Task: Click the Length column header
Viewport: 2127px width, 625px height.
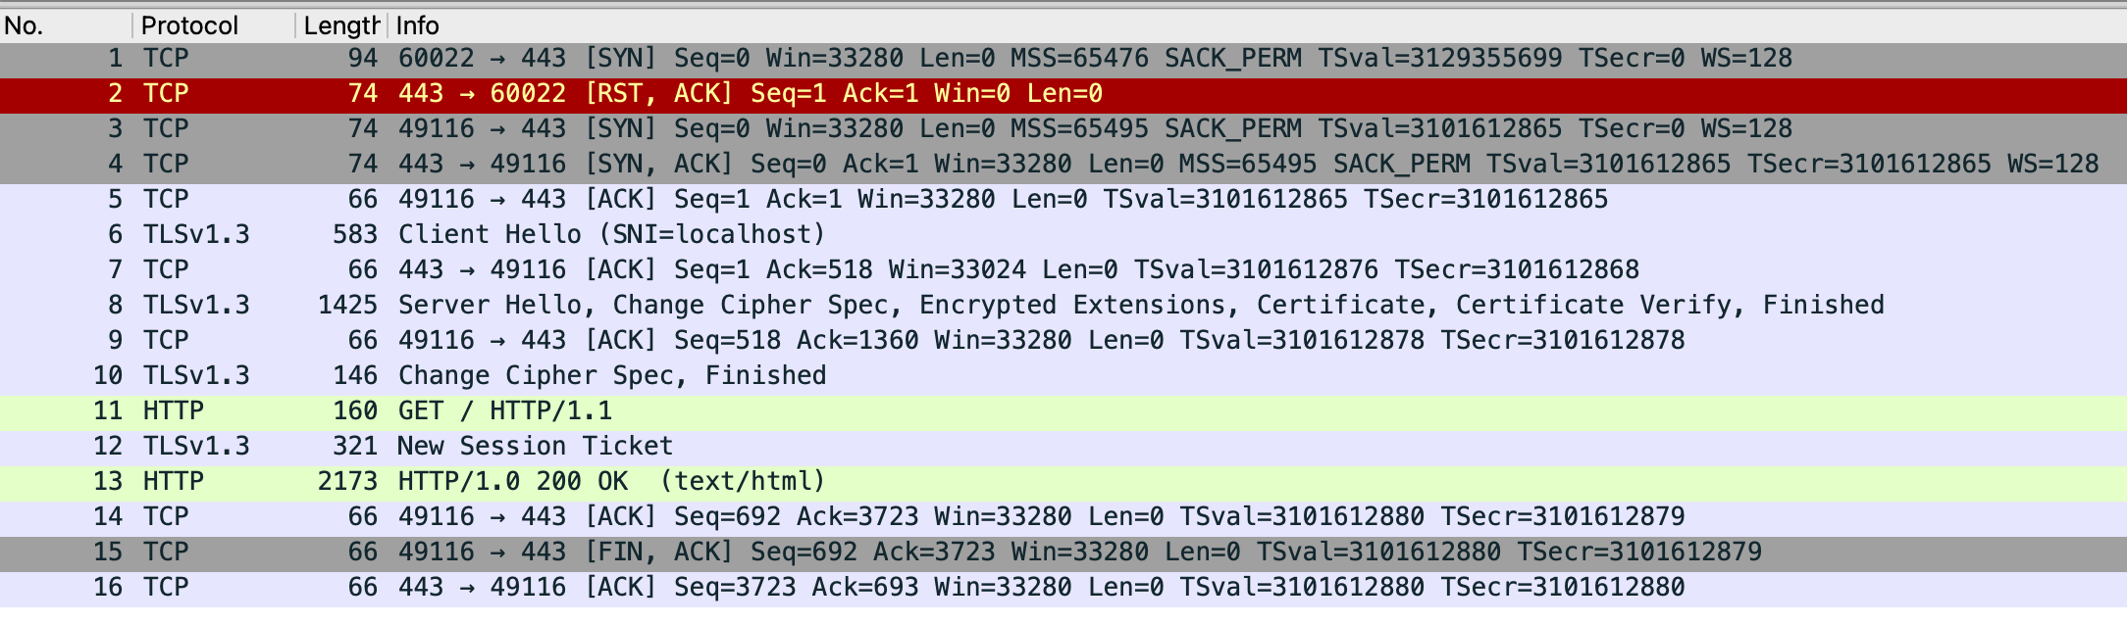Action: point(341,25)
